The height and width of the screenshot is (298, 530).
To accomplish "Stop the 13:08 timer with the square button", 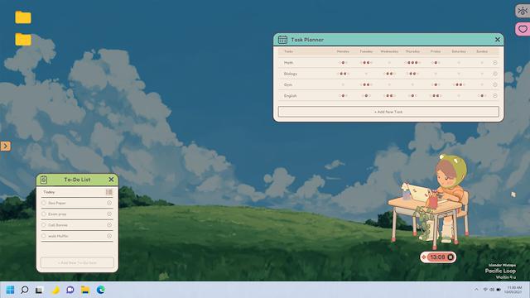I will tap(450, 257).
